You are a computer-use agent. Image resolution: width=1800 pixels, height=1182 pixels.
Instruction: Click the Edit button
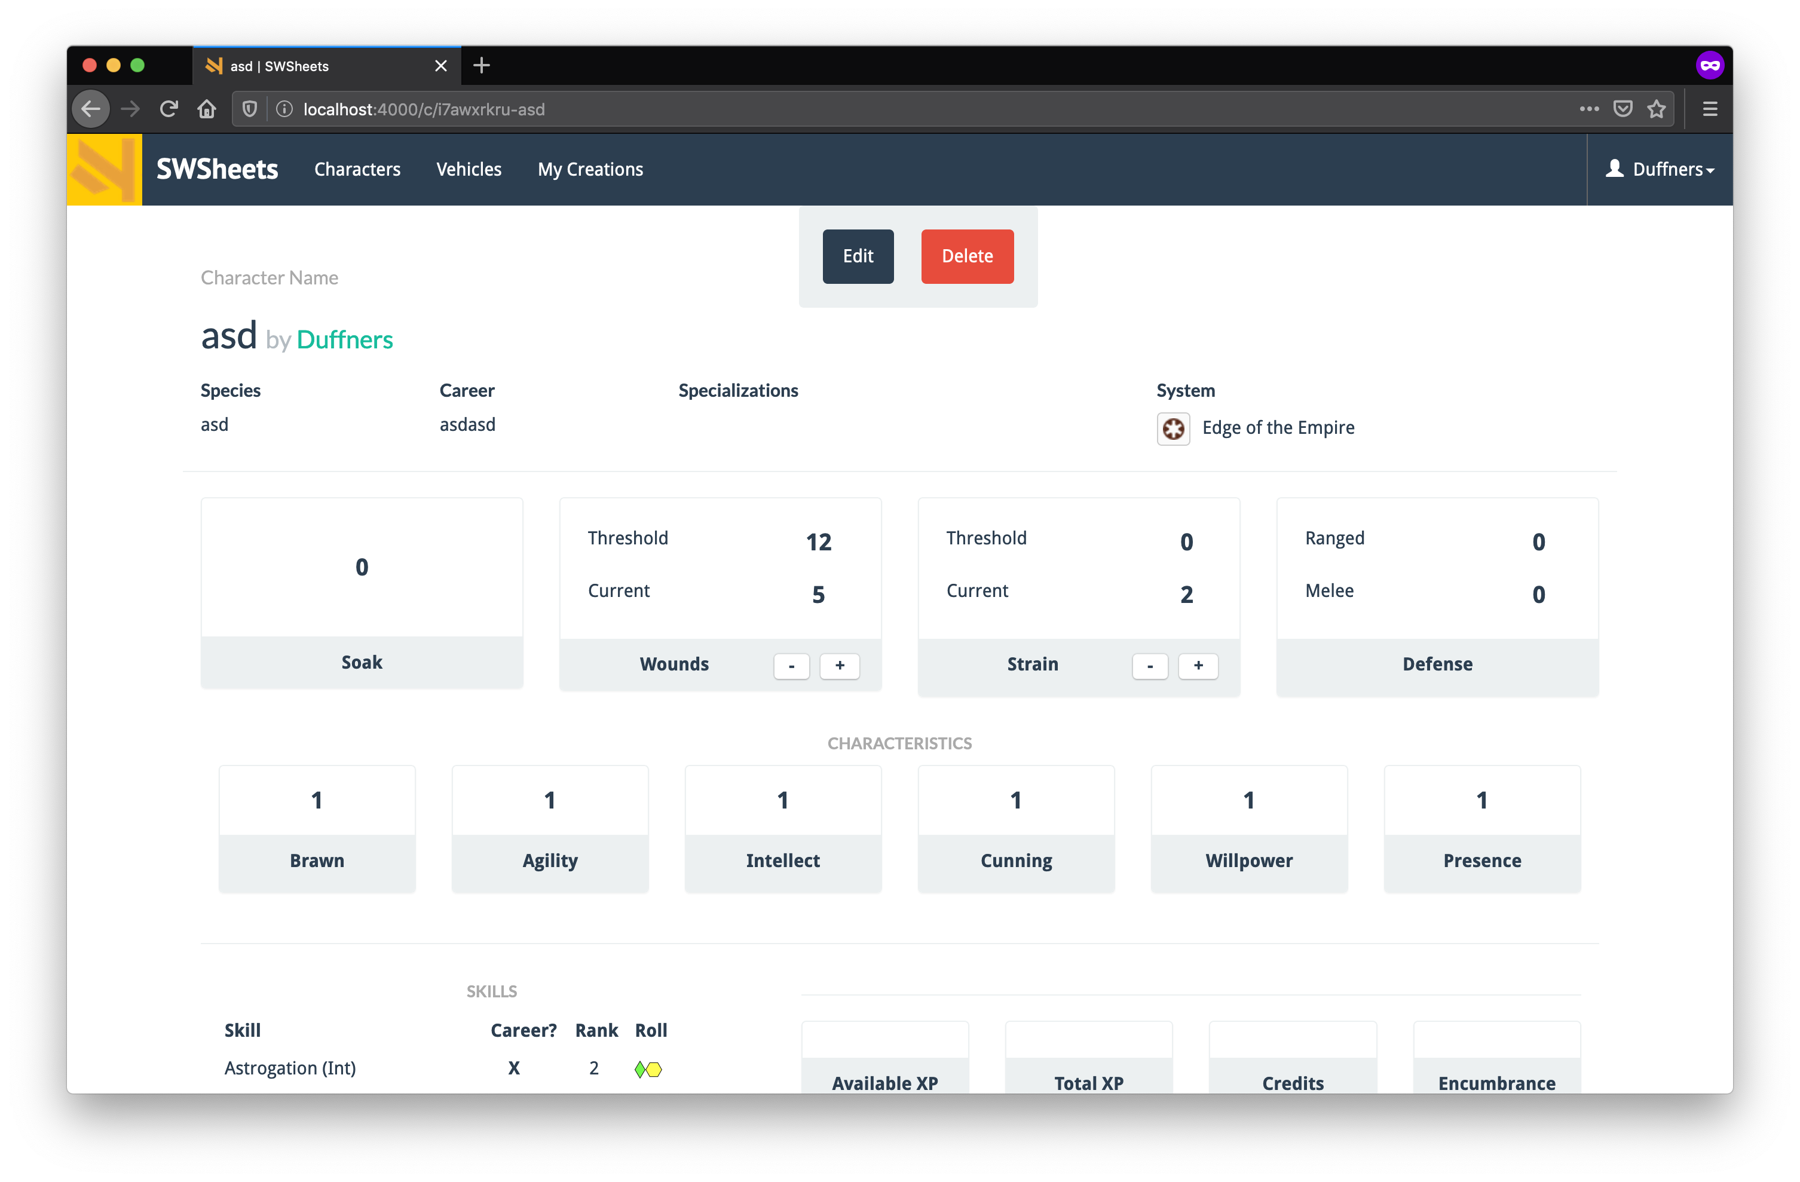[x=858, y=256]
